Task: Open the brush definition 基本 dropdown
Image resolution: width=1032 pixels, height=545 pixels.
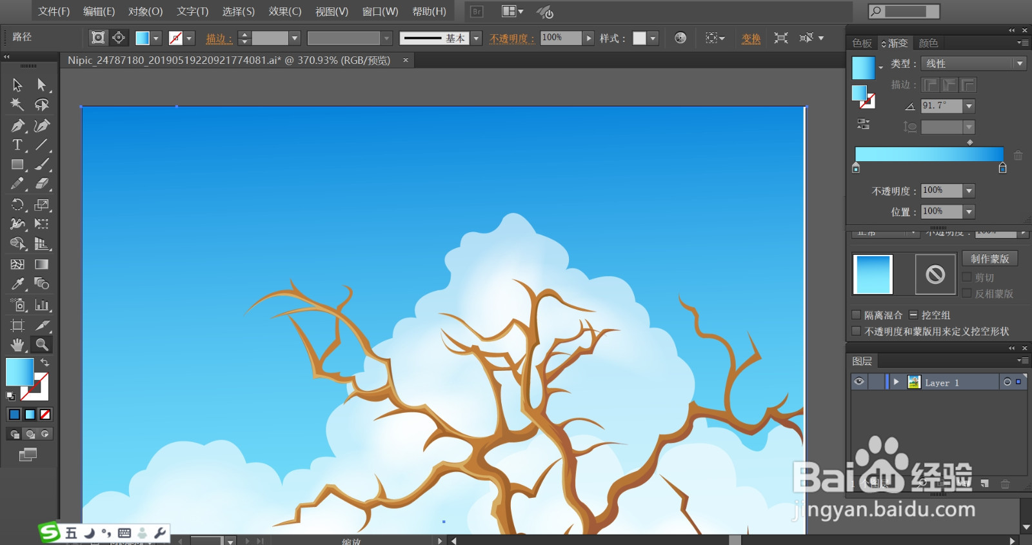Action: pyautogui.click(x=477, y=38)
